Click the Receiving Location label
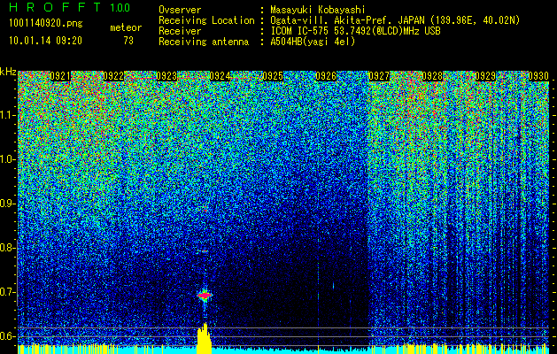The width and height of the screenshot is (557, 354). coord(206,20)
